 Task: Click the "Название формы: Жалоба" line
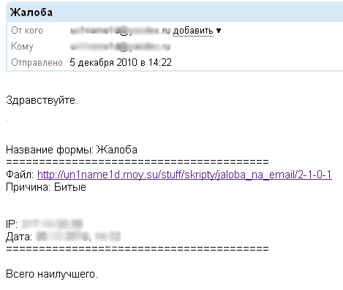72,150
